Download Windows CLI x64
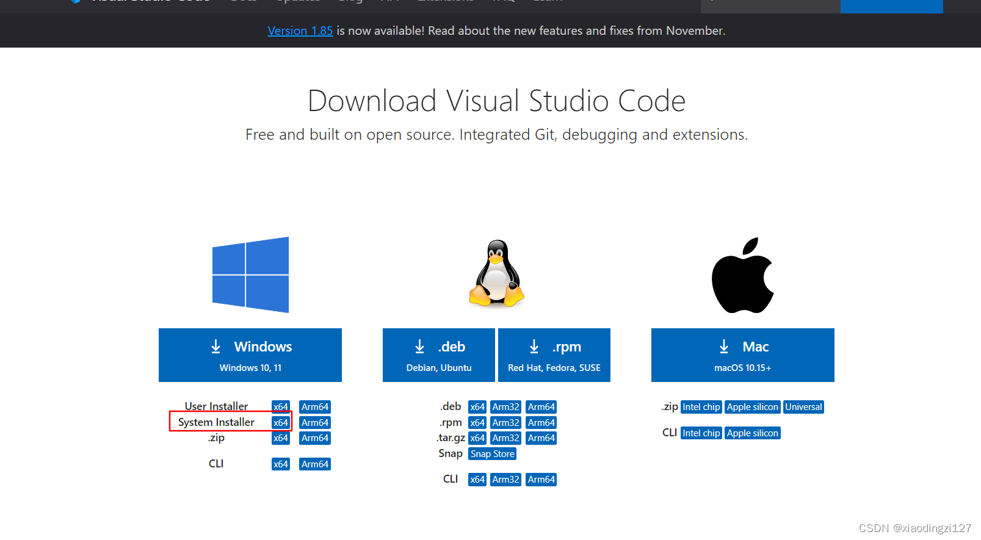The height and width of the screenshot is (540, 981). pyautogui.click(x=281, y=464)
